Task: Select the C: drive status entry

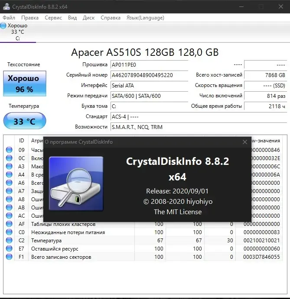Action: [18, 32]
